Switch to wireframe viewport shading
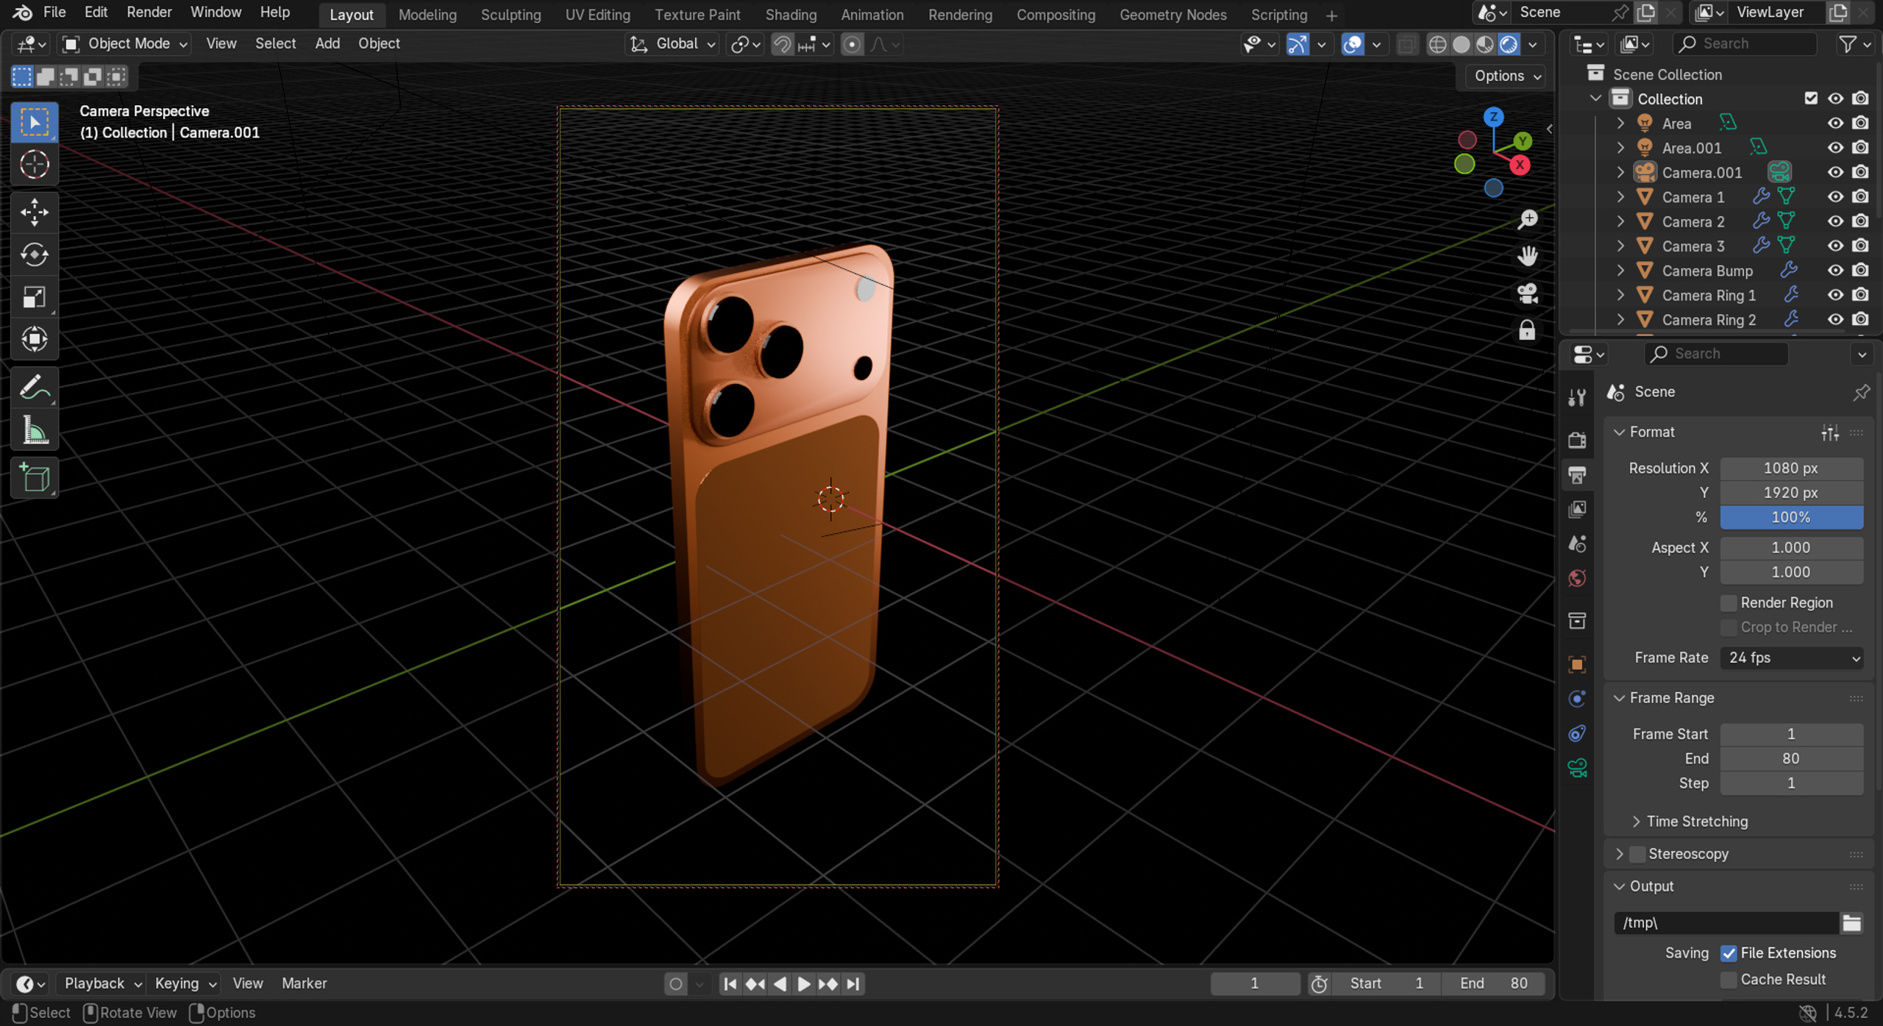Viewport: 1883px width, 1026px height. (x=1437, y=45)
